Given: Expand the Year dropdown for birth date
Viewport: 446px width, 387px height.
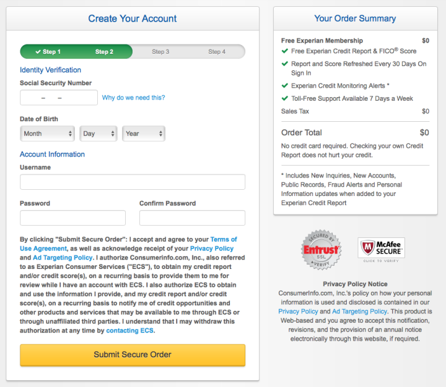Looking at the screenshot, I should (144, 134).
